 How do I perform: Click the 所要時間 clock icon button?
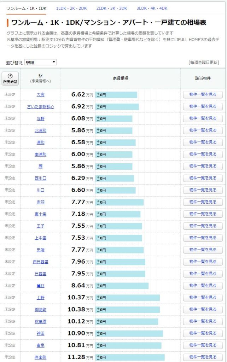coord(10,78)
